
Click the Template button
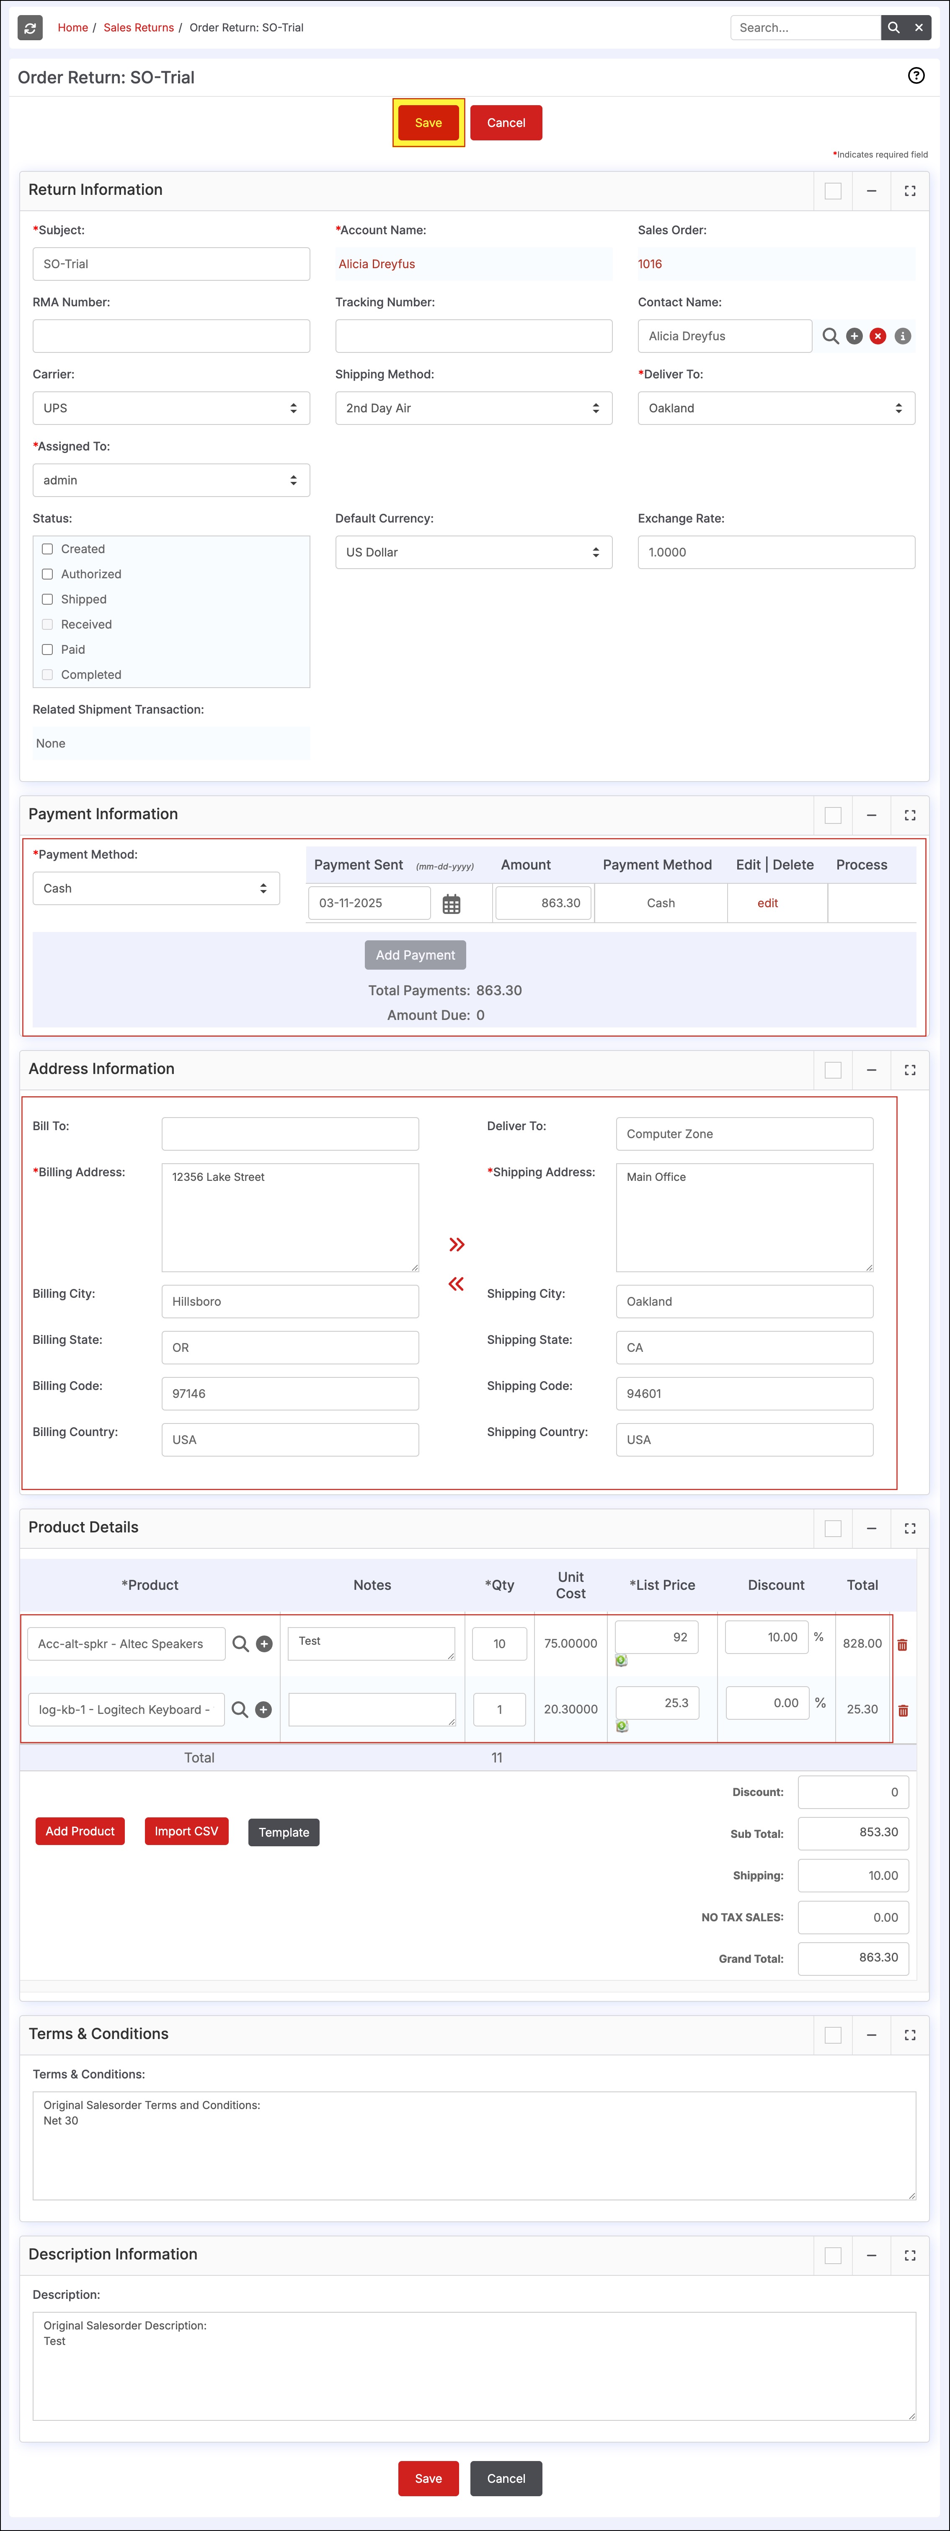284,1832
